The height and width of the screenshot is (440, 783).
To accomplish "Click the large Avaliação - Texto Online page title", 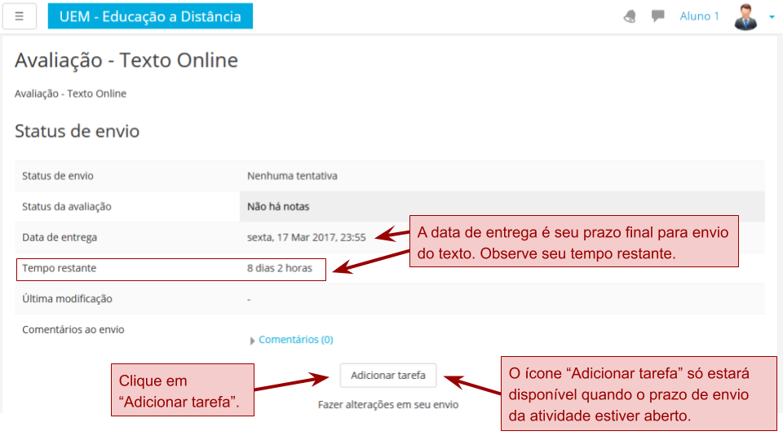I will [x=126, y=60].
